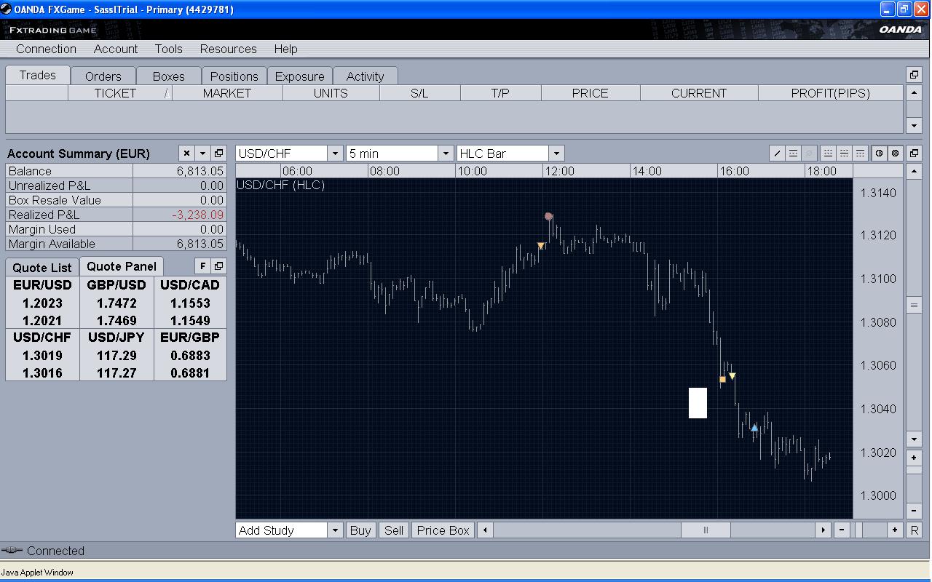The image size is (932, 582).
Task: Click the OANDA FXGame title bar icon
Action: (6, 9)
